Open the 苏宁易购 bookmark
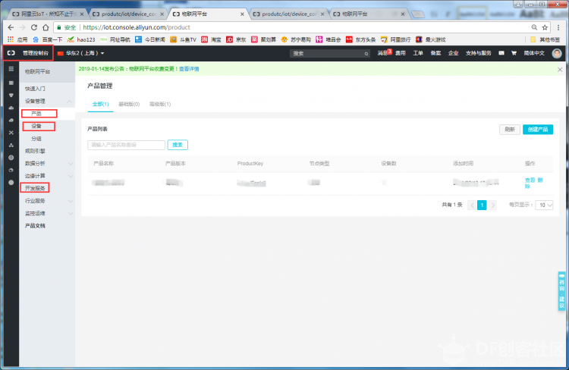This screenshot has width=569, height=370. click(296, 39)
